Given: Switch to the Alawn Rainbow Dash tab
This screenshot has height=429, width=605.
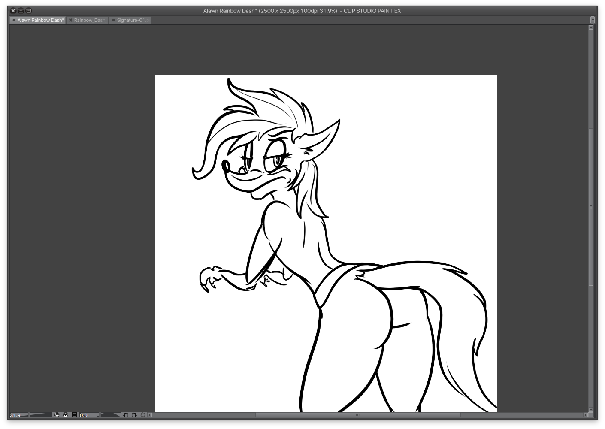Looking at the screenshot, I should point(38,20).
